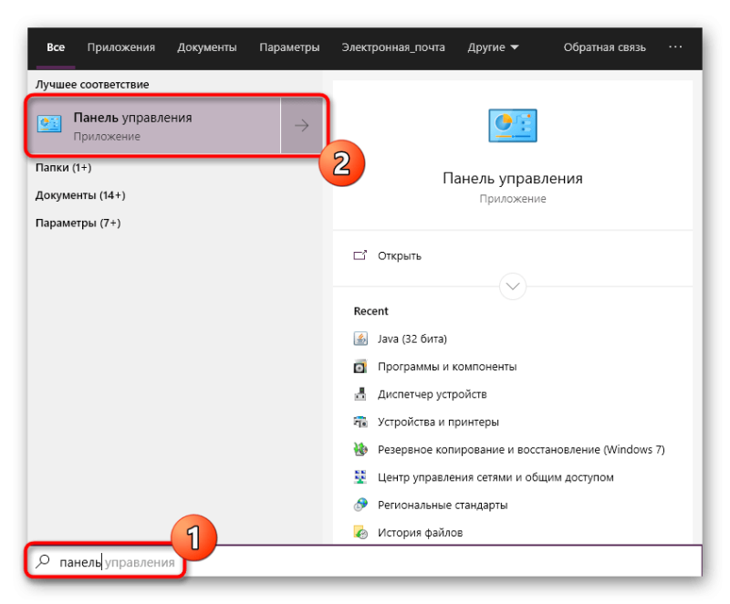Expand actions arrow beside Панель управления result

click(302, 126)
